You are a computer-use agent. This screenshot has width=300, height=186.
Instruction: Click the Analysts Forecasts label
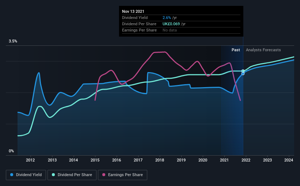click(263, 50)
